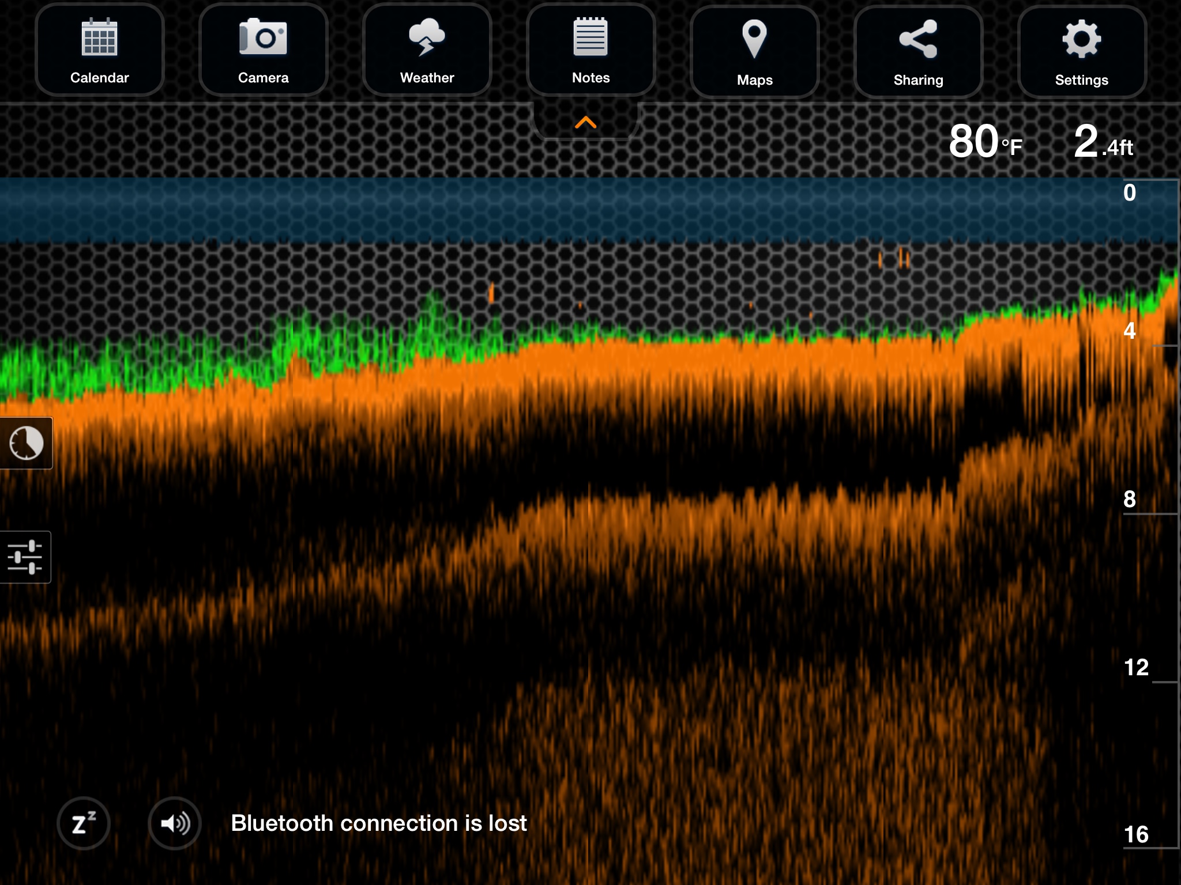Tap the orange fish mark near surface

pos(491,293)
